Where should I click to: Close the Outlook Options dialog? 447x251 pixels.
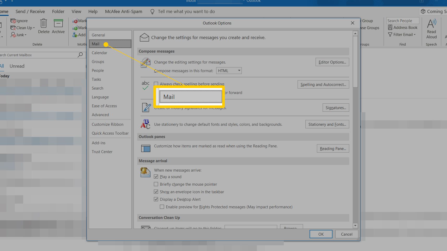tap(353, 23)
